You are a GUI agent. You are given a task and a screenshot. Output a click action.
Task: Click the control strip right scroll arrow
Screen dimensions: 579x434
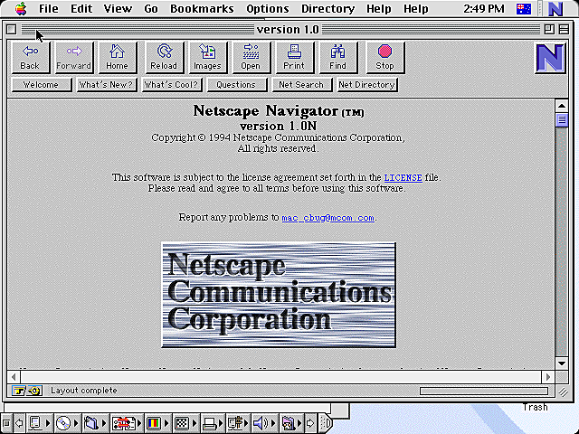[x=310, y=423]
